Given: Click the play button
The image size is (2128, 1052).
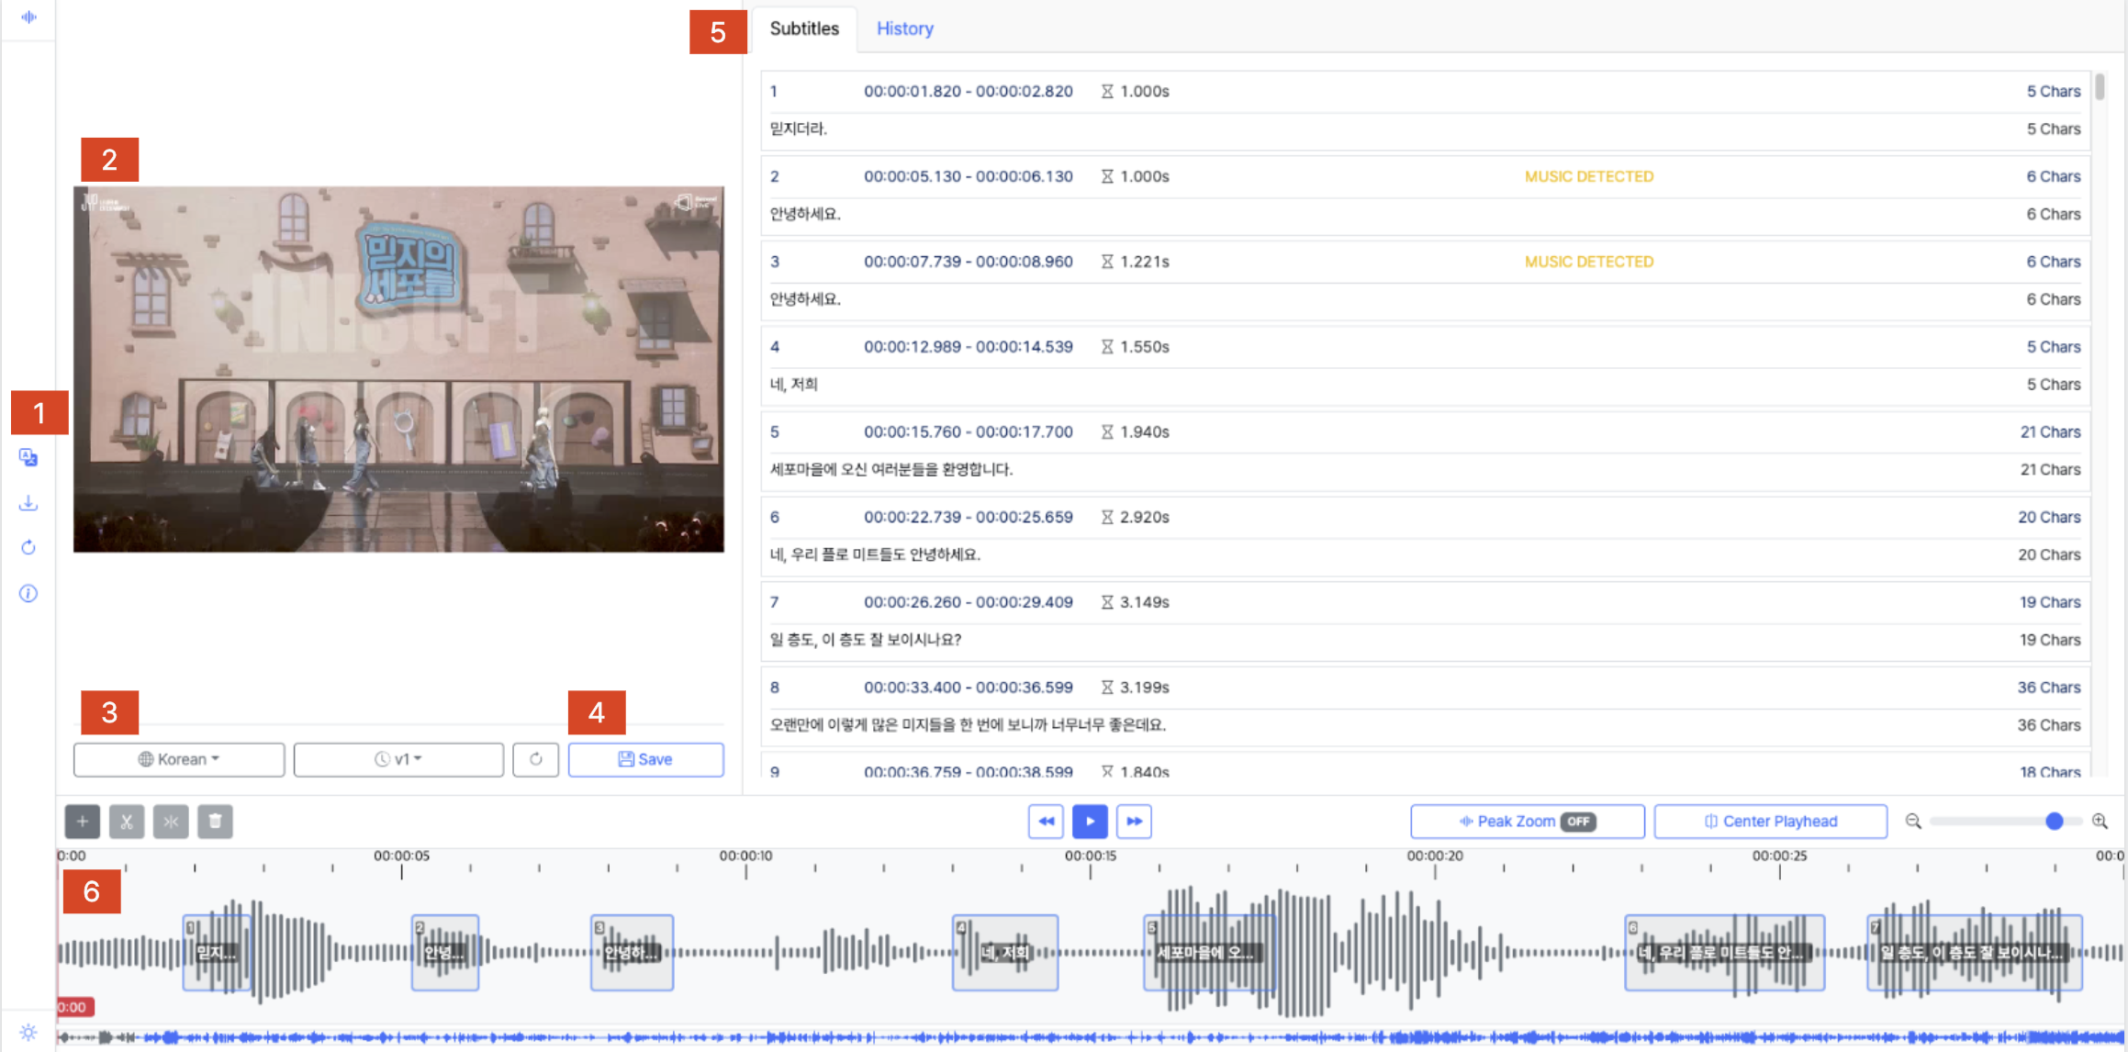Looking at the screenshot, I should pyautogui.click(x=1090, y=822).
